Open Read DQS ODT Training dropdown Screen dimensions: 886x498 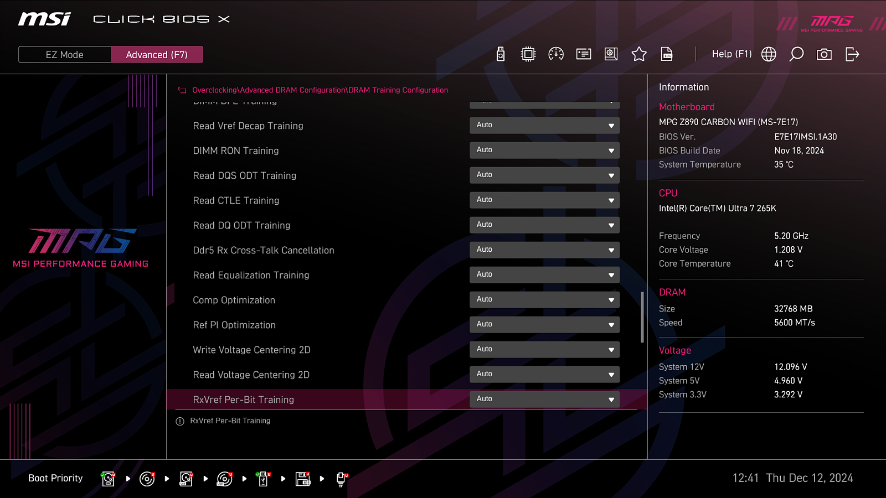tap(544, 175)
